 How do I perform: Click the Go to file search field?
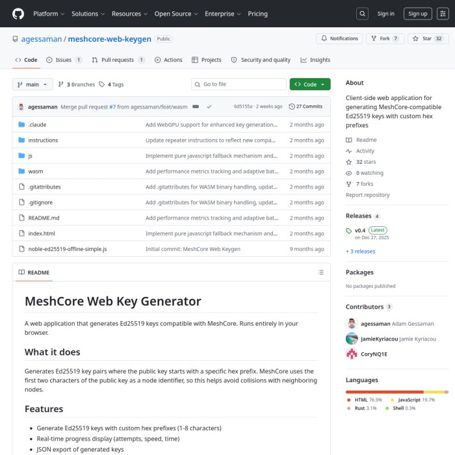[x=239, y=84]
